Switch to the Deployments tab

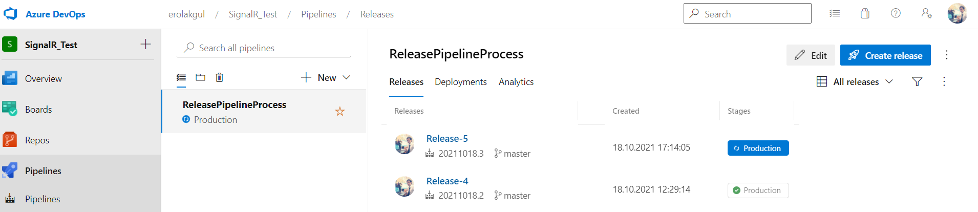pos(461,82)
